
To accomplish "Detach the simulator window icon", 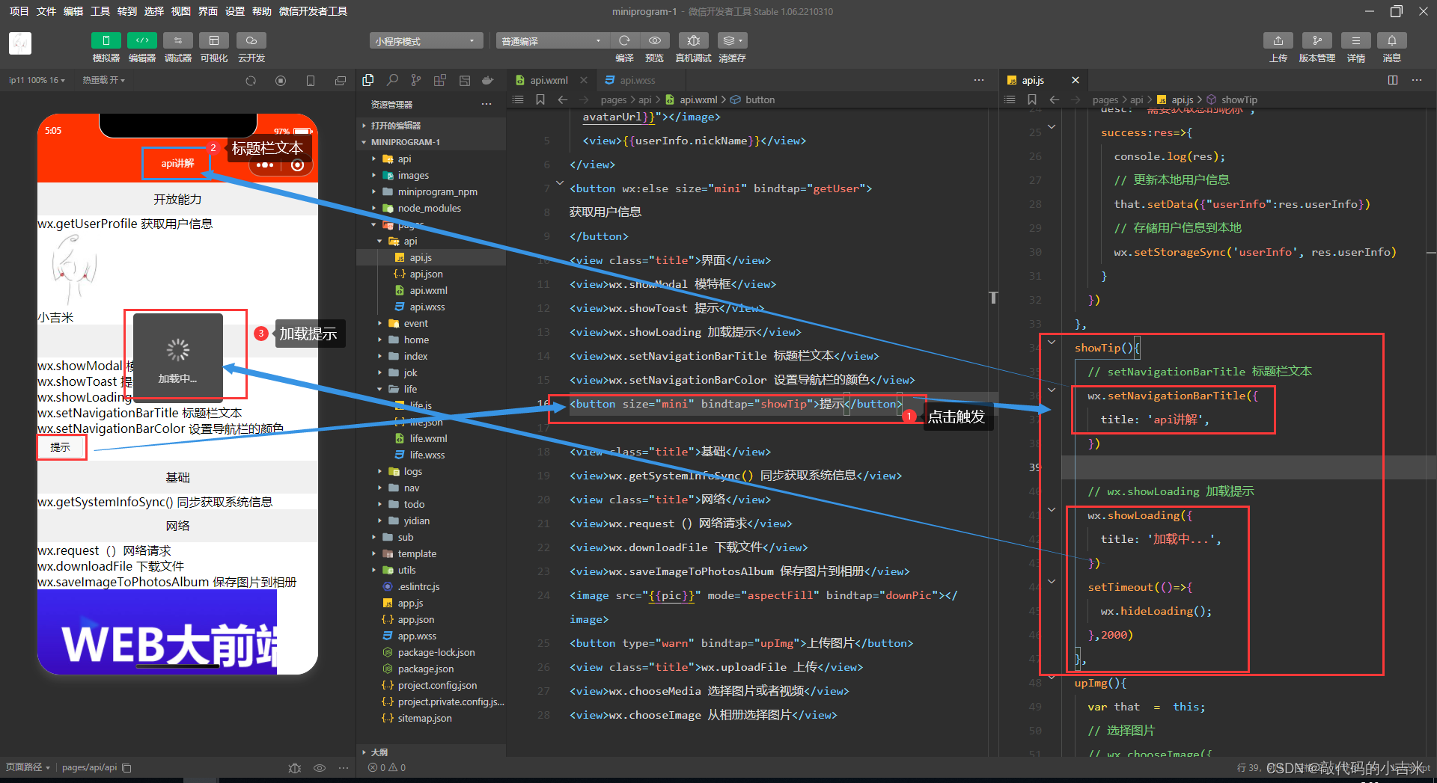I will 341,81.
